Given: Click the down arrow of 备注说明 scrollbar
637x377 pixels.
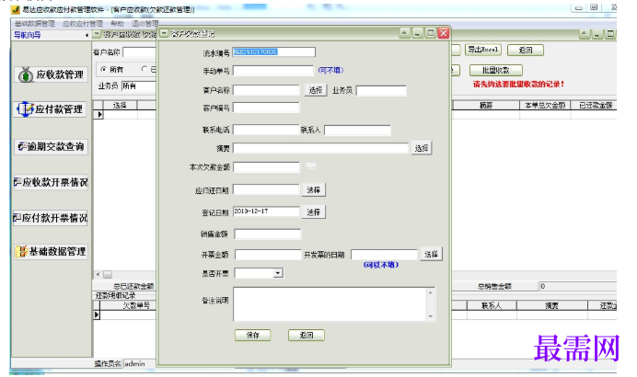Looking at the screenshot, I should [x=431, y=316].
